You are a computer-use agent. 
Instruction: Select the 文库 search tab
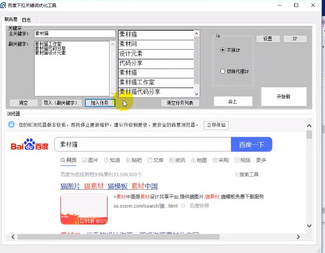click(x=155, y=160)
